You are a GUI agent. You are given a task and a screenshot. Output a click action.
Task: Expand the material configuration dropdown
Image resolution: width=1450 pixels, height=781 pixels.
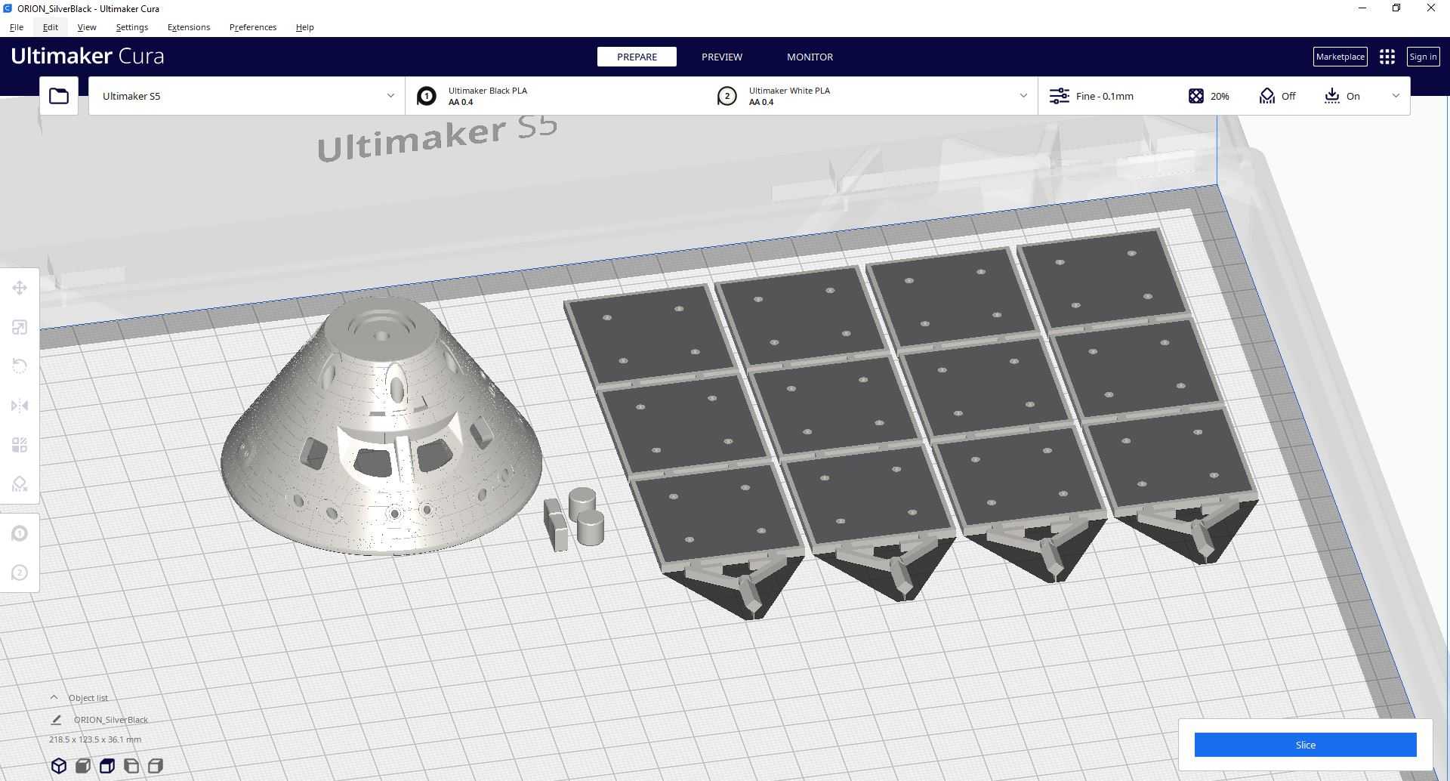pos(1023,96)
